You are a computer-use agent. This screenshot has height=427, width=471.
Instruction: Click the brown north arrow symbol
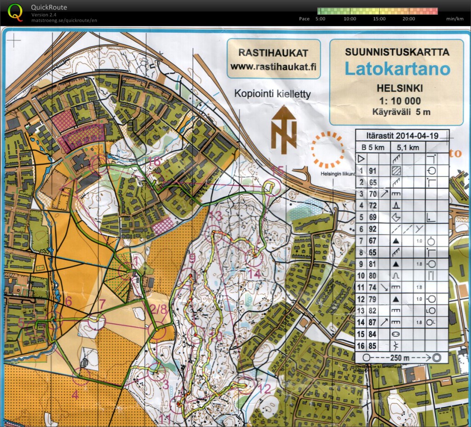pyautogui.click(x=283, y=129)
